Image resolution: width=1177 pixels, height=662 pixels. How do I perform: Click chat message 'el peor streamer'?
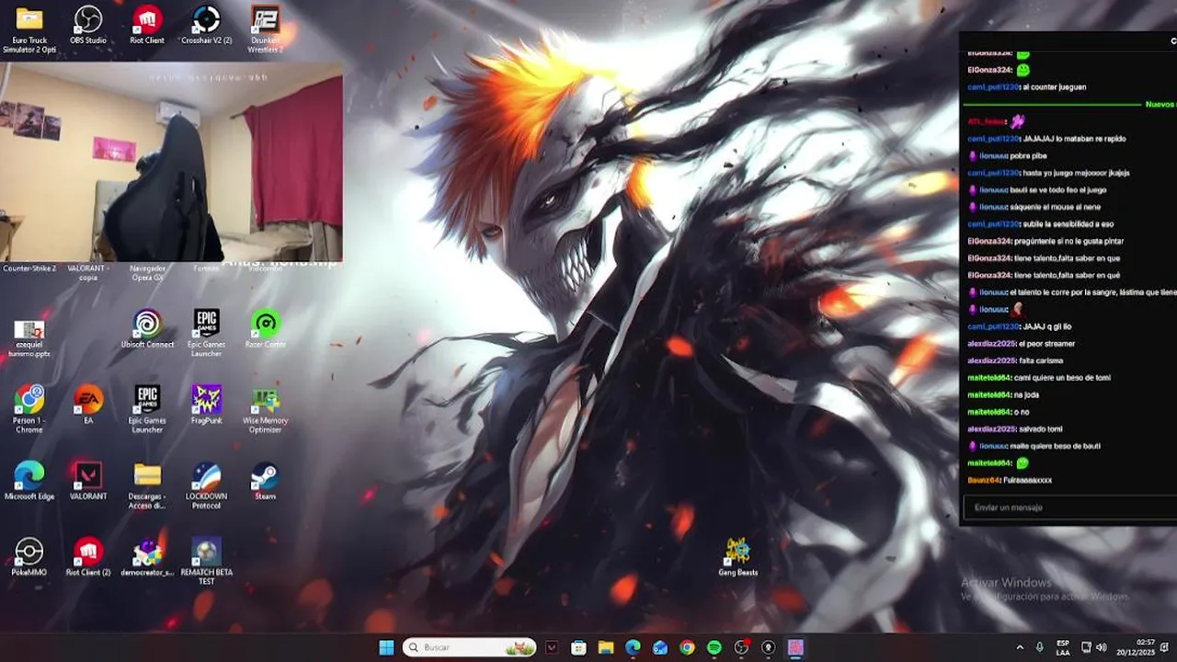point(1047,344)
